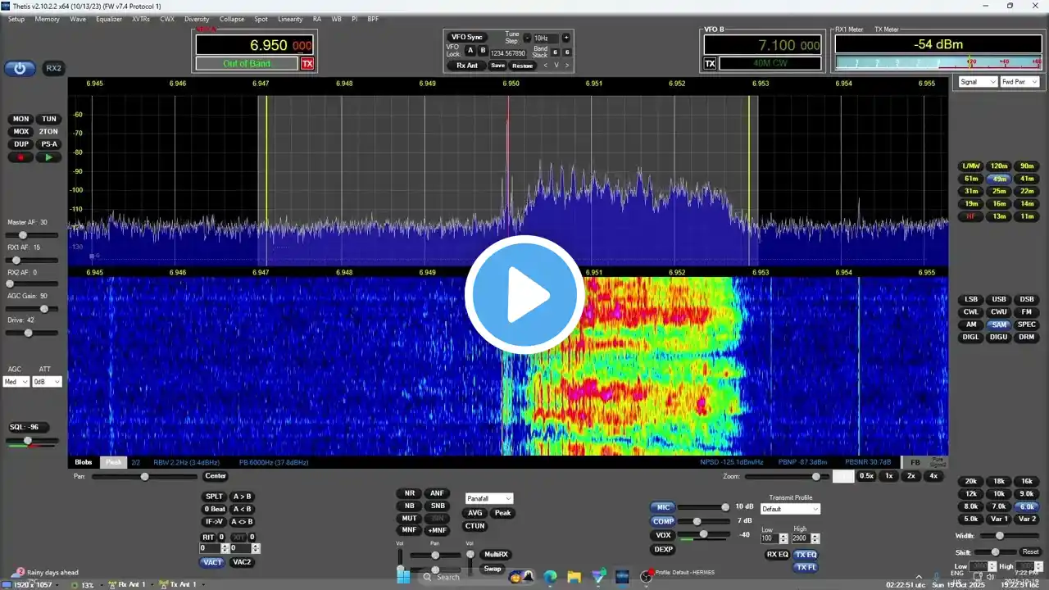This screenshot has height=590, width=1049.
Task: Toggle the MON monitor button
Action: [x=20, y=119]
